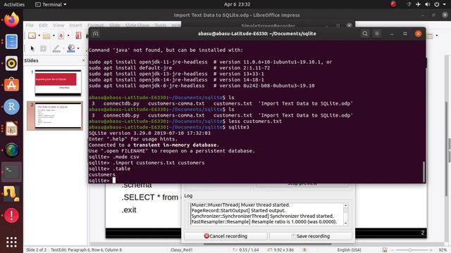Click the Impress Save icon
The image size is (451, 253).
pos(61,36)
